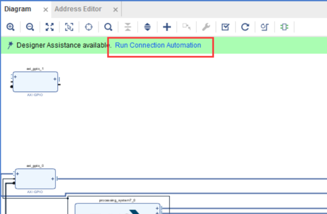The image size is (327, 214).
Task: Click the green Default View chip icon
Action: point(284,27)
